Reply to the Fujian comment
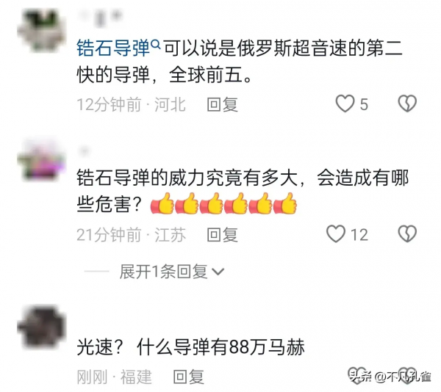 (188, 377)
